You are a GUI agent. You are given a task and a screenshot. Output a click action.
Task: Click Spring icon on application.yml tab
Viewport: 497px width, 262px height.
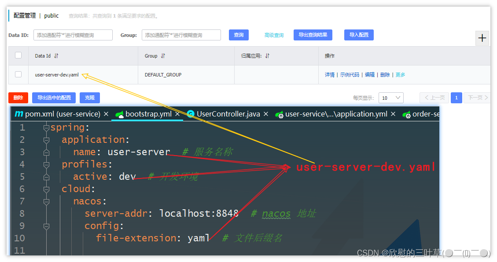click(x=279, y=115)
